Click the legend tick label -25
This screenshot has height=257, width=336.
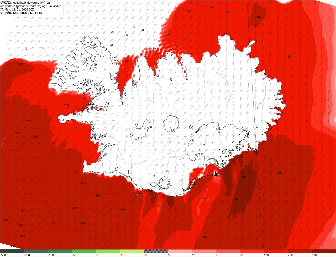pyautogui.click(x=98, y=255)
